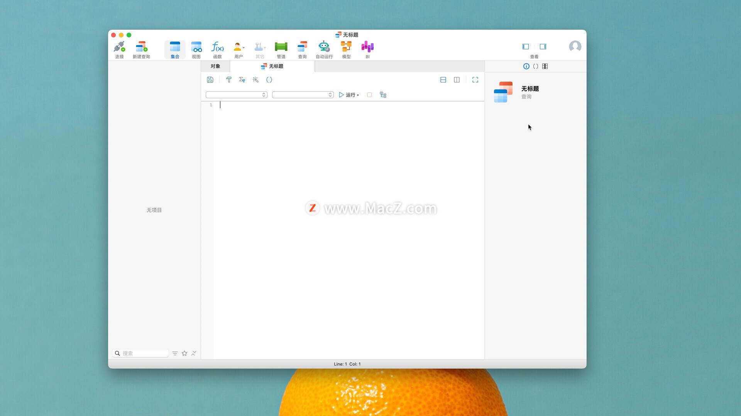Click the collapse all icon
The height and width of the screenshot is (416, 741).
point(194,353)
